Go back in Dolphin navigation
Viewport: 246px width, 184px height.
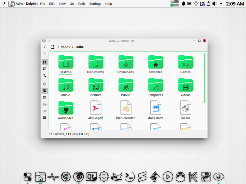[45, 47]
